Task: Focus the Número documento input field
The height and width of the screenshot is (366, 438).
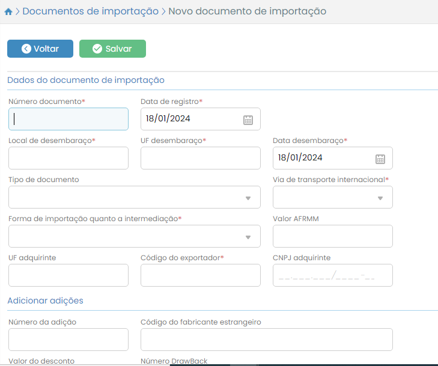Action: coord(68,119)
